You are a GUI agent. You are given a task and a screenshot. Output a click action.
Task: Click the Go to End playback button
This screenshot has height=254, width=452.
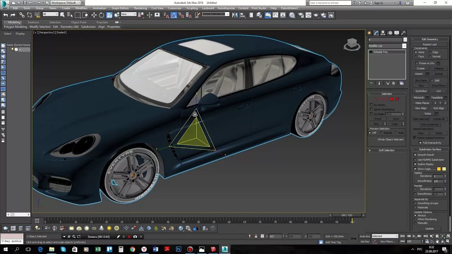[425, 236]
